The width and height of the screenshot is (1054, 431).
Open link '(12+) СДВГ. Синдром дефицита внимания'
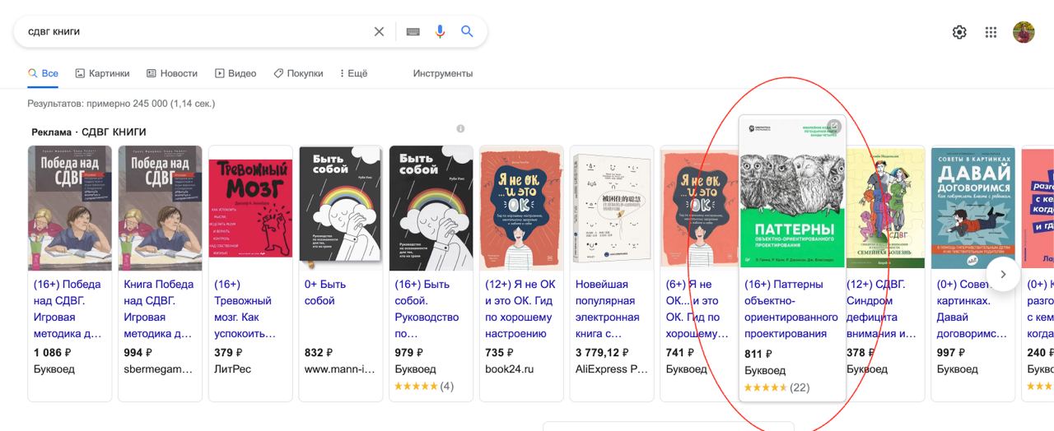882,308
